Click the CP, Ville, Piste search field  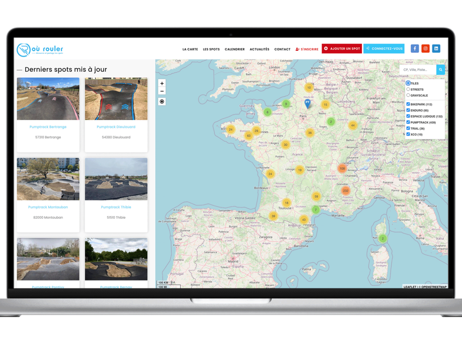point(418,70)
